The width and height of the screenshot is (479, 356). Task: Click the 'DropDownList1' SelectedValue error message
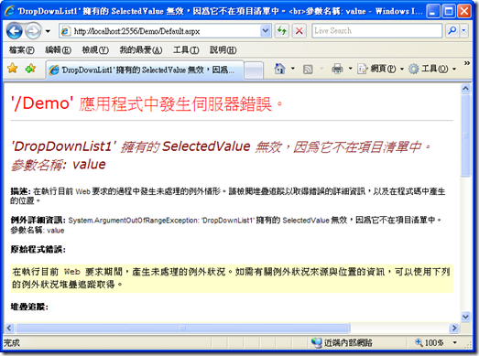coord(221,146)
